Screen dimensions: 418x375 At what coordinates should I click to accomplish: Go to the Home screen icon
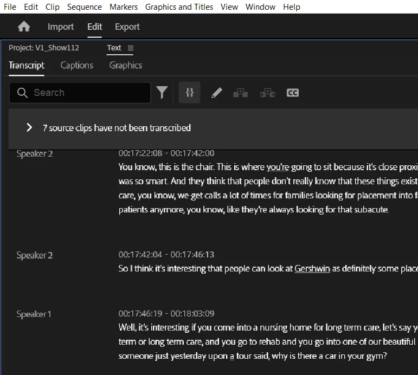[x=24, y=27]
